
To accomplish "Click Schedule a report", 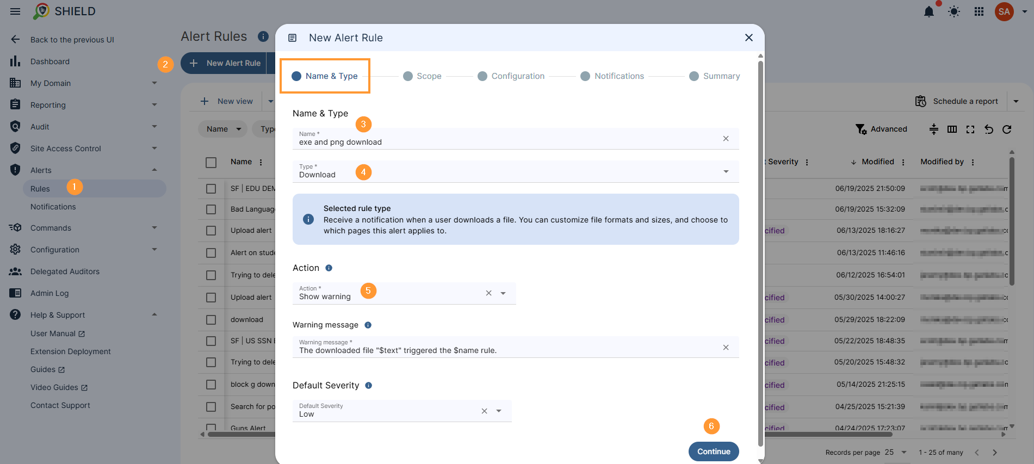I will pyautogui.click(x=957, y=101).
